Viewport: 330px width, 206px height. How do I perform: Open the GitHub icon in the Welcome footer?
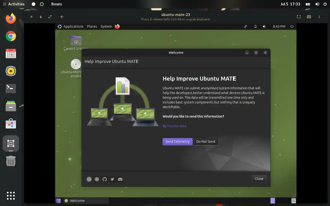pos(105,179)
